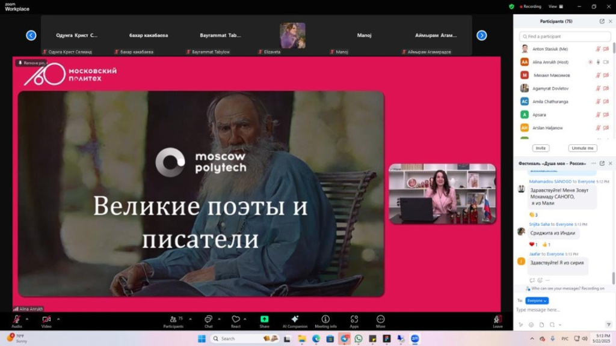The height and width of the screenshot is (346, 616).
Task: Open AI Companion
Action: coord(295,321)
